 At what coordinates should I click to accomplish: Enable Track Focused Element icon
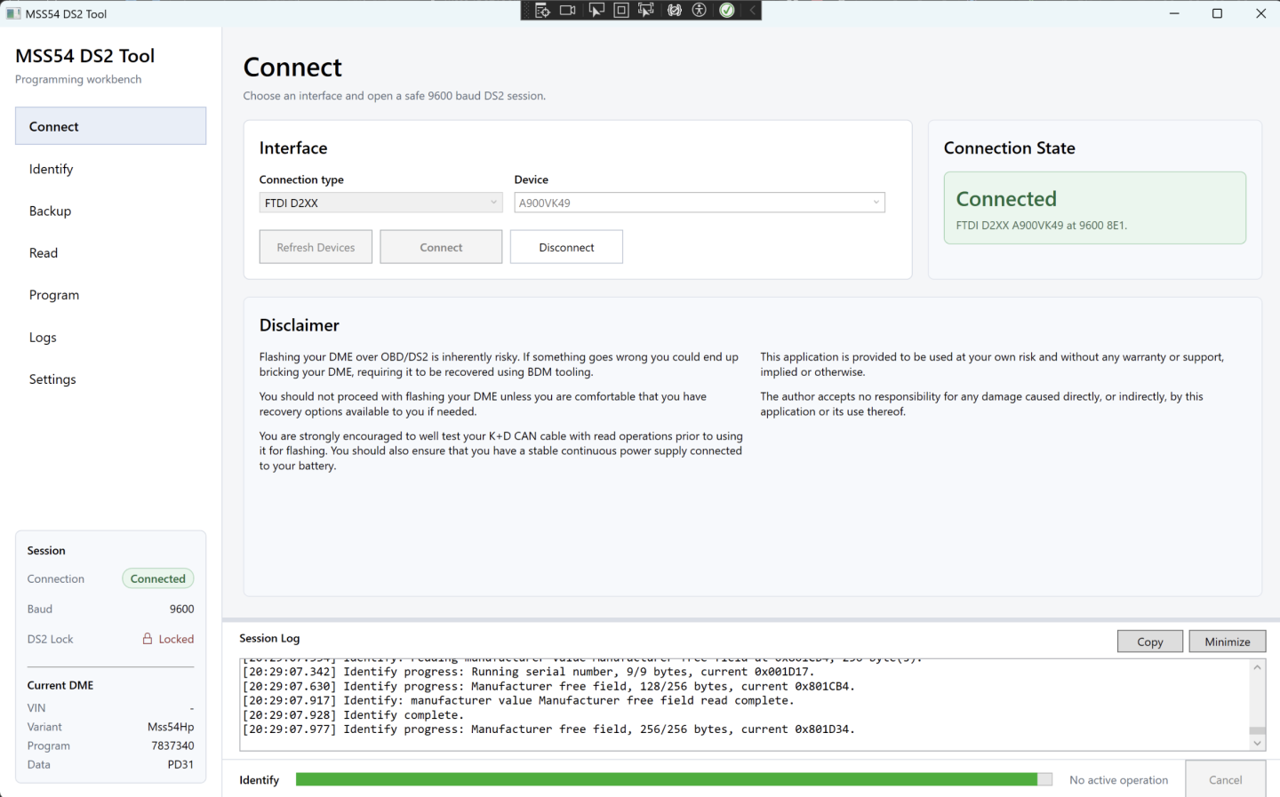click(646, 11)
